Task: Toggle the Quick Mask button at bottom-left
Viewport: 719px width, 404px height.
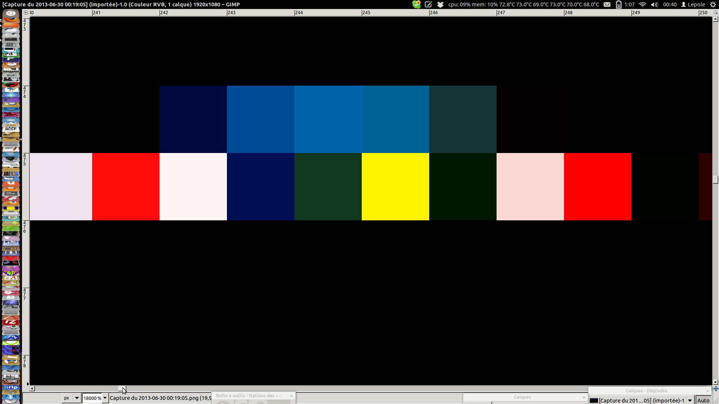Action: coord(26,389)
